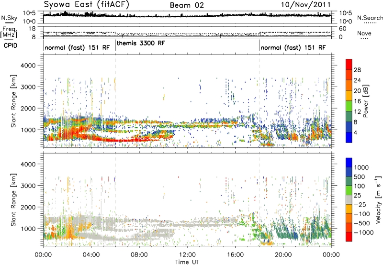Click the '18' frequency axis value
The height and width of the screenshot is (265, 383).
tap(32, 28)
